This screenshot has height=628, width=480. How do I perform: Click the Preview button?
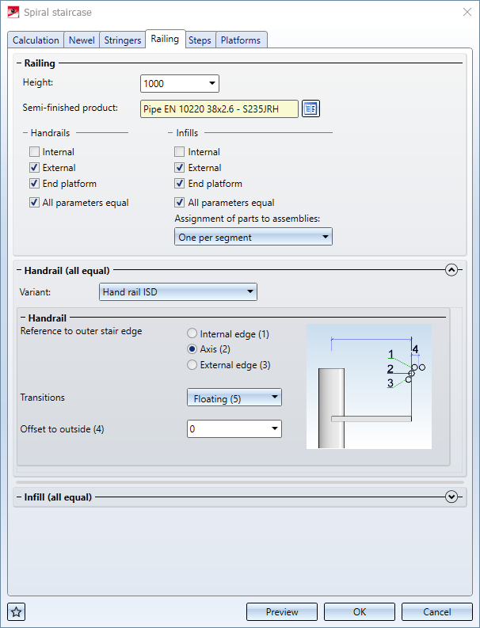click(x=282, y=611)
